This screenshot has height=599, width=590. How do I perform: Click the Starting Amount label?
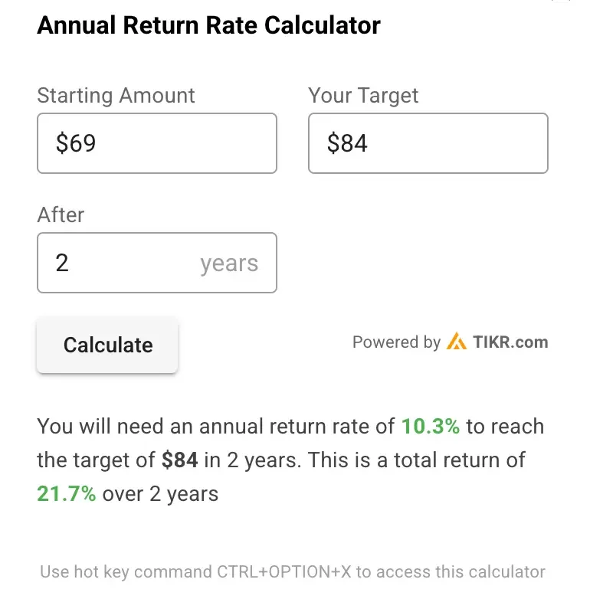coord(116,96)
